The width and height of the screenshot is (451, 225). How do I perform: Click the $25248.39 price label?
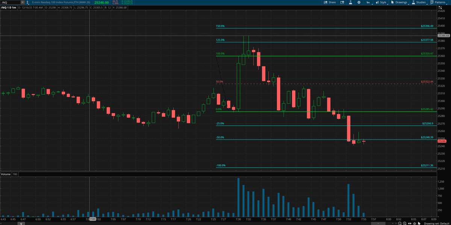(427, 137)
